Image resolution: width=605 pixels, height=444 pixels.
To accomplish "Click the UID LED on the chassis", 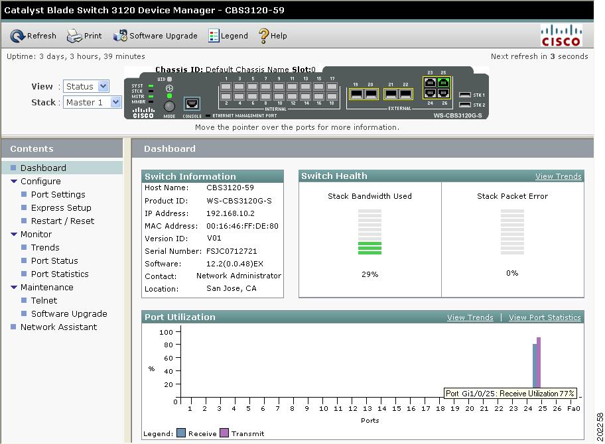I will pyautogui.click(x=169, y=80).
